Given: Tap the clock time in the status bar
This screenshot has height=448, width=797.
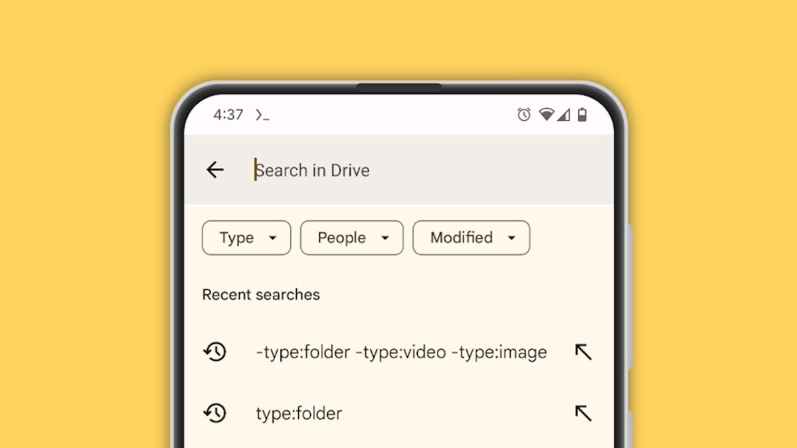Looking at the screenshot, I should pyautogui.click(x=228, y=114).
